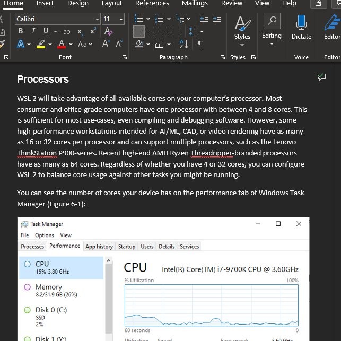The height and width of the screenshot is (341, 341).
Task: Sort the selection alphabetically
Action: [x=183, y=44]
